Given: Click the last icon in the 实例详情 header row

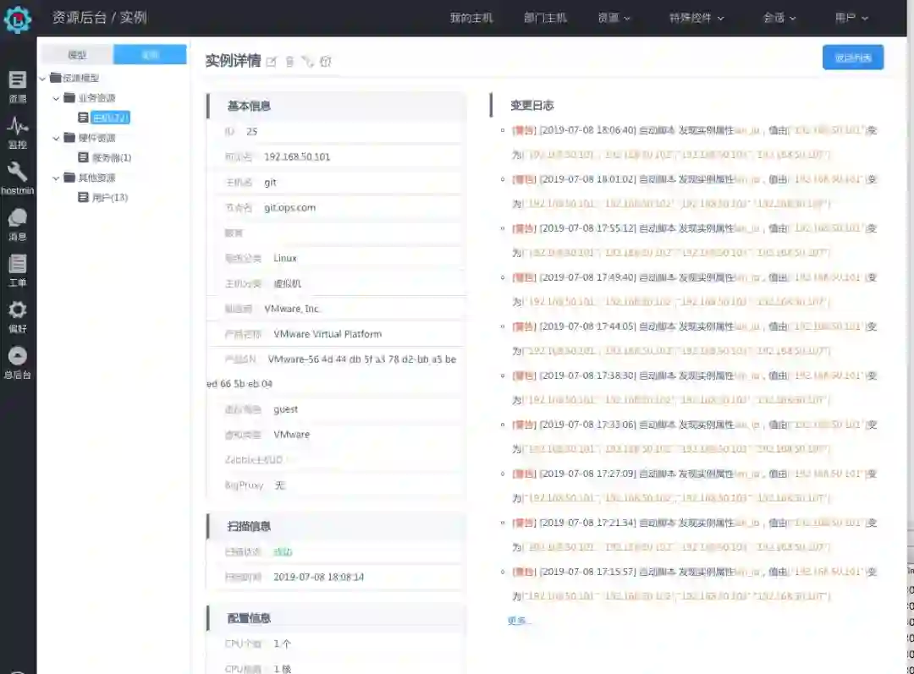Looking at the screenshot, I should click(326, 62).
